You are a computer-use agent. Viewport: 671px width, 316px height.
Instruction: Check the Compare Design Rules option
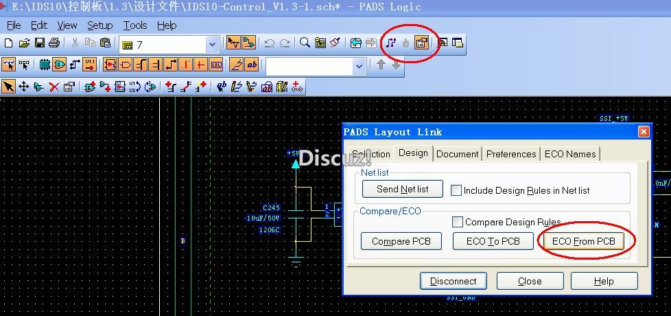pos(458,222)
